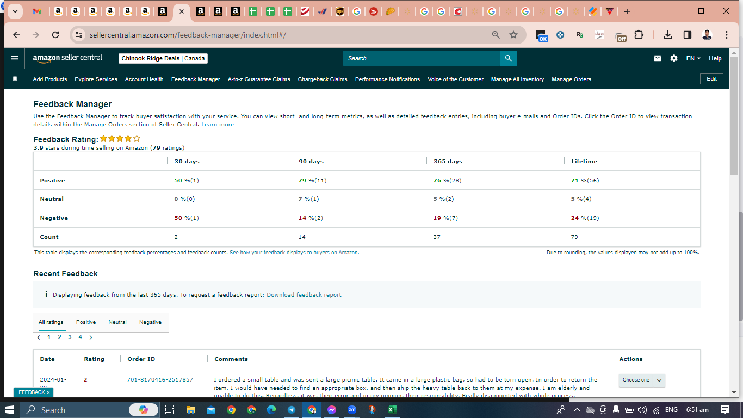Open the Chrome extensions puzzle icon
This screenshot has width=743, height=418.
point(639,35)
